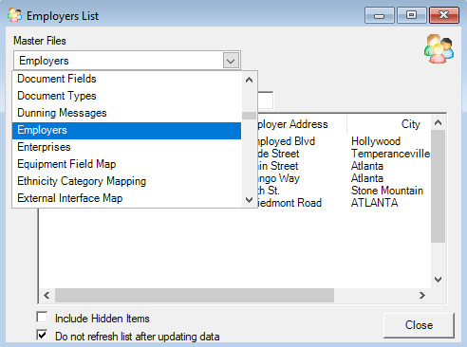Choose Document Types in the list
The height and width of the screenshot is (347, 467).
[126, 96]
